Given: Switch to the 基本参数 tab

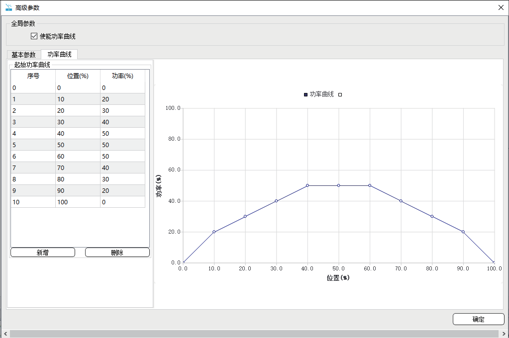Looking at the screenshot, I should pos(23,55).
